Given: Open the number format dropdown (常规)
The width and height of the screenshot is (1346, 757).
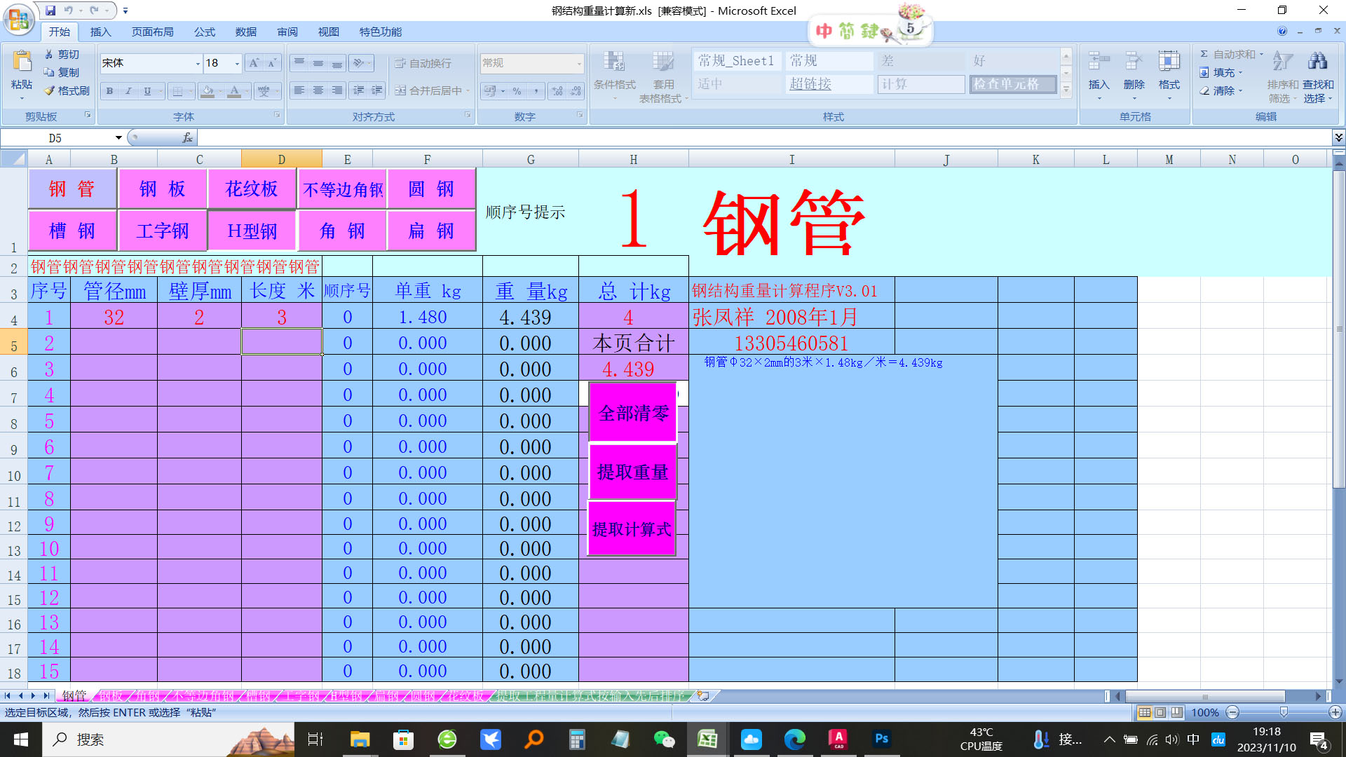Looking at the screenshot, I should click(579, 63).
